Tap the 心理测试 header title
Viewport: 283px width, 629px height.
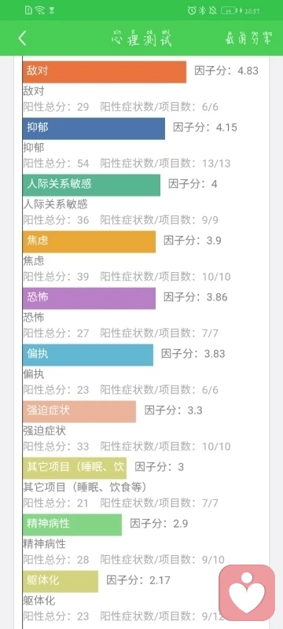[141, 39]
